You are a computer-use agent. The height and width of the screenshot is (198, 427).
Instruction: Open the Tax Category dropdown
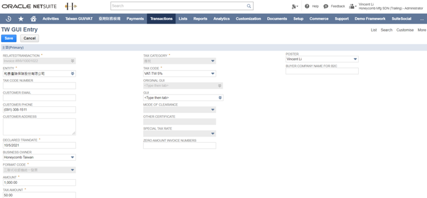(213, 61)
